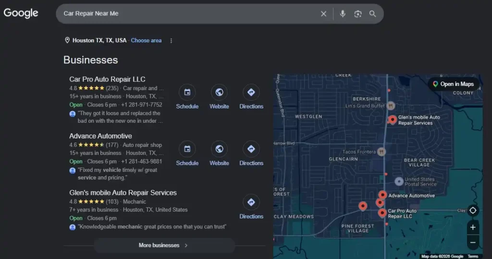Screen dimensions: 492x259
Task: Open Website for Car Pro Auto Repair LLC
Action: pyautogui.click(x=219, y=97)
